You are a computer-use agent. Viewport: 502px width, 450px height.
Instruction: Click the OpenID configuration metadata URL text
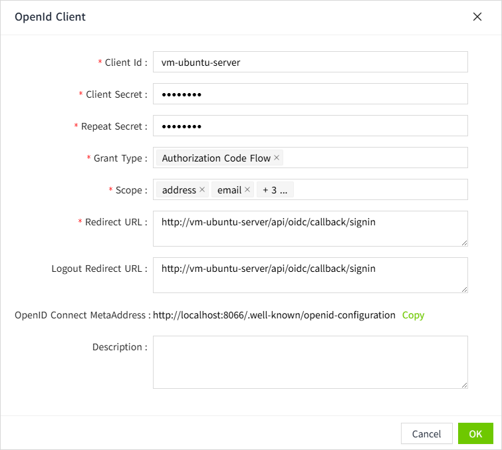(274, 315)
